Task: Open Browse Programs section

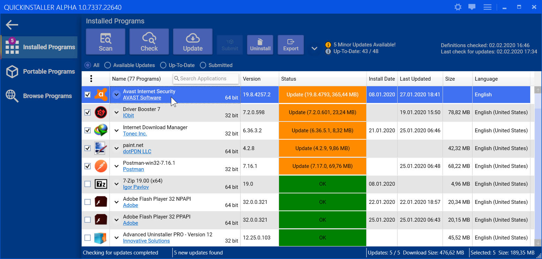Action: coord(39,96)
